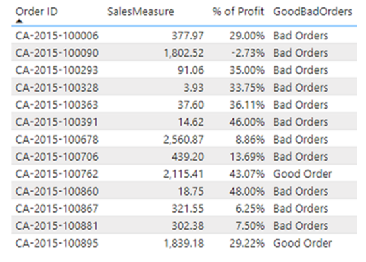Click the 36.11% profit cell
The width and height of the screenshot is (366, 262).
(247, 105)
